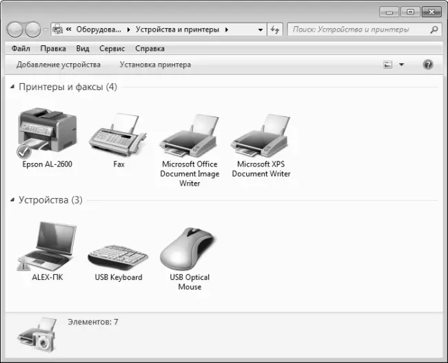Click the USB Keyboard label text
Viewport: 448px width, 363px height.
coord(119,277)
